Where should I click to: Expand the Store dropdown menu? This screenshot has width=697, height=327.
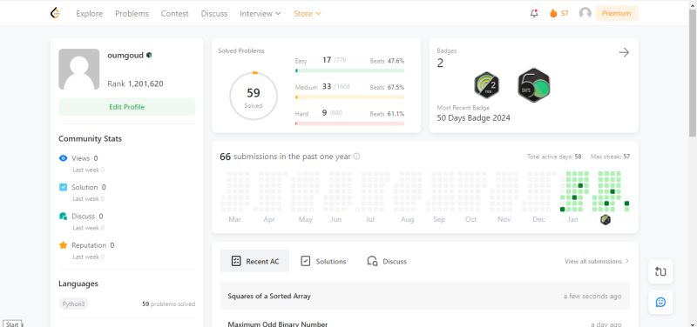tap(308, 13)
